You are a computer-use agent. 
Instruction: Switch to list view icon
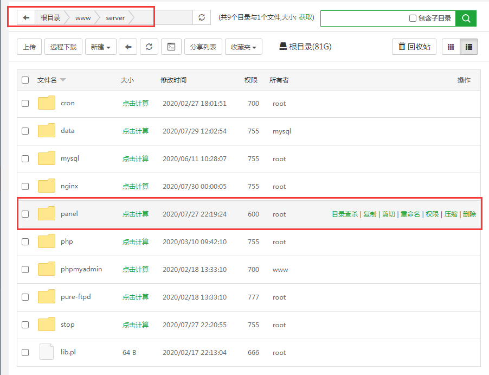(469, 47)
